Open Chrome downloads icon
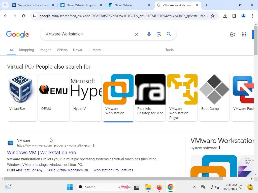 225,16
